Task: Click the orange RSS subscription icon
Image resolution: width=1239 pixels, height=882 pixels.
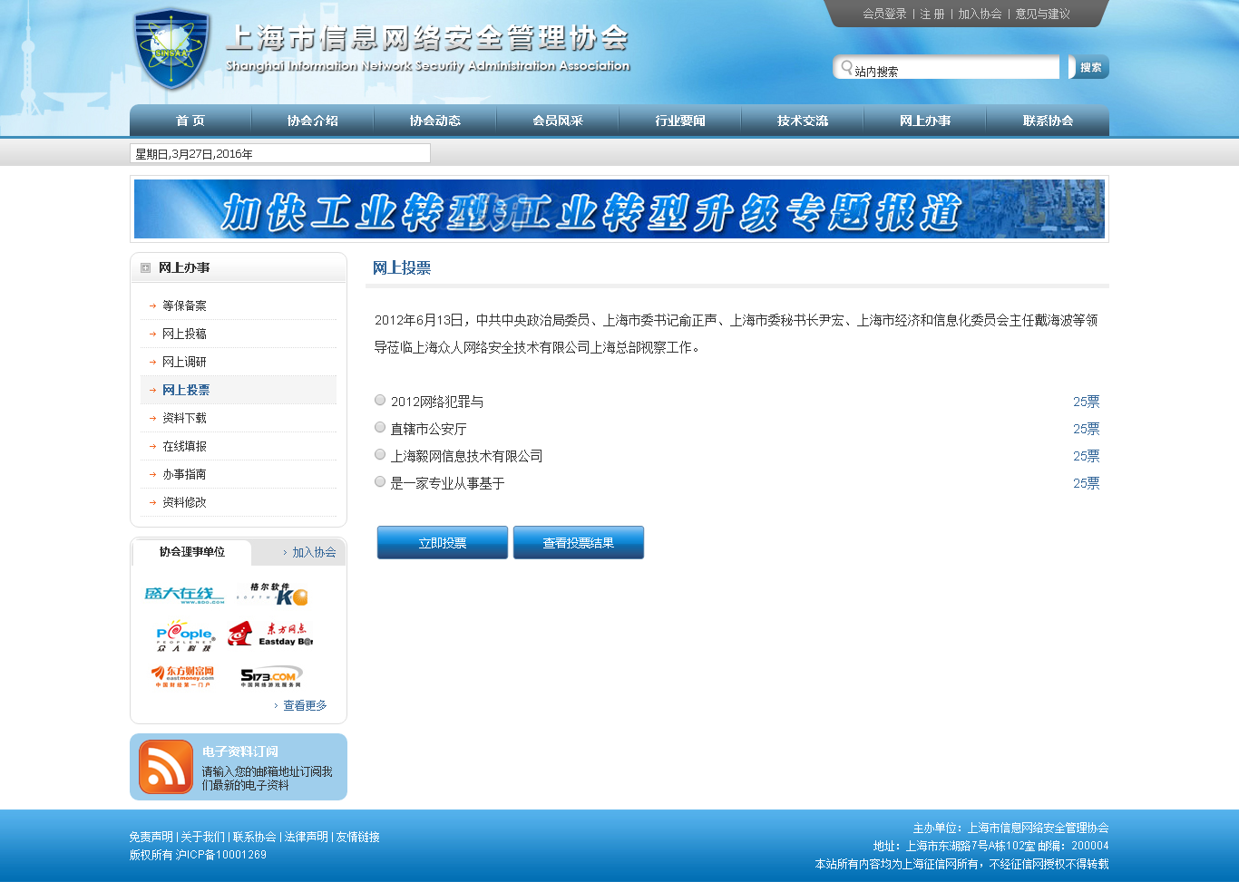Action: tap(166, 767)
